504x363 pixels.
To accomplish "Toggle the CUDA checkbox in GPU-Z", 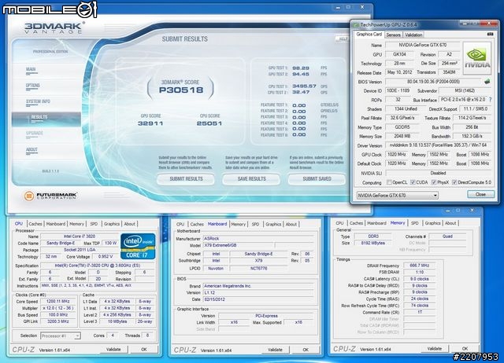I will [413, 182].
